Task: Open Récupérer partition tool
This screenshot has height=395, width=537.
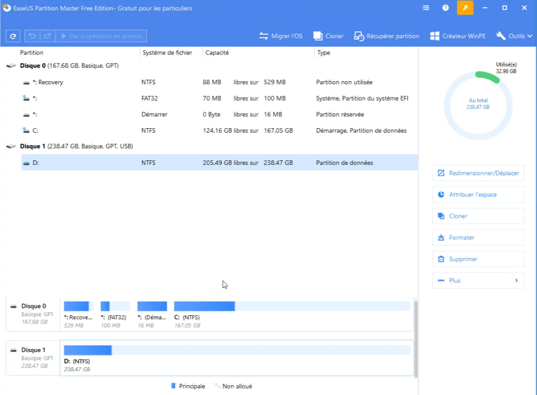Action: [386, 36]
